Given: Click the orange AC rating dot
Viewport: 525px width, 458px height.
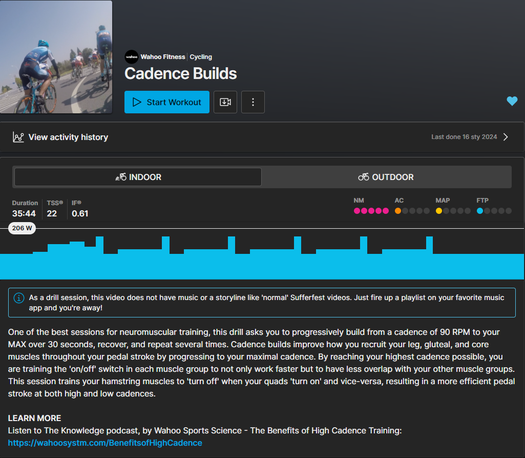Looking at the screenshot, I should [x=398, y=211].
